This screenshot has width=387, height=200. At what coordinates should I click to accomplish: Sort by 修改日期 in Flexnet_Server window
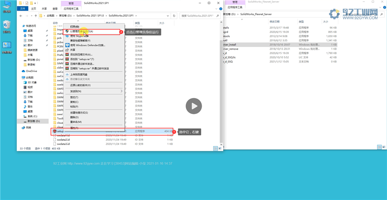click(274, 21)
